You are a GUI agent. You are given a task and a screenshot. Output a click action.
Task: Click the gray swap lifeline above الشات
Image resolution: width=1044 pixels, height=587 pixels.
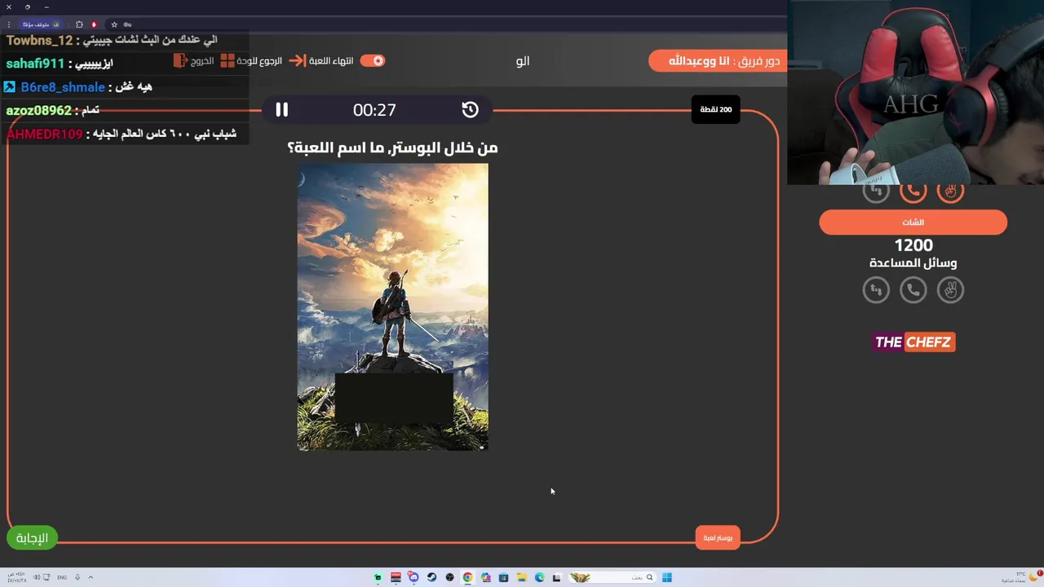pyautogui.click(x=876, y=192)
